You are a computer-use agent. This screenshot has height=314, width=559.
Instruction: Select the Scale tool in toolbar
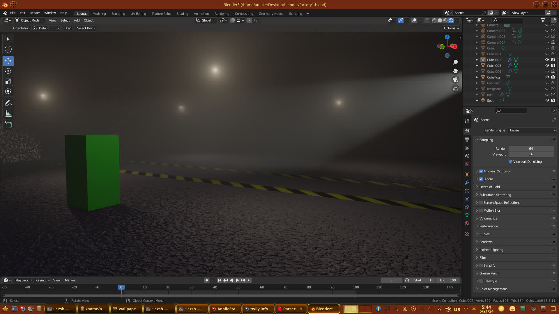pyautogui.click(x=8, y=81)
